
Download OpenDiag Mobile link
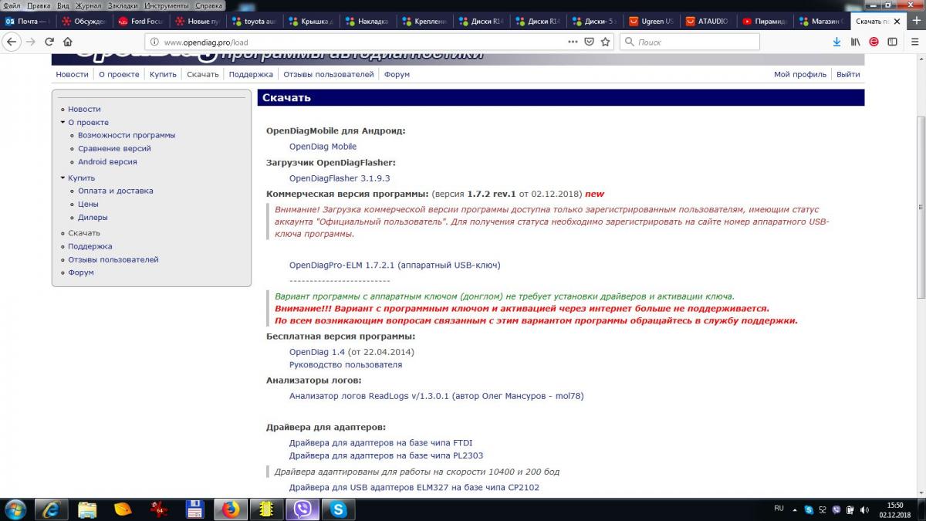pos(323,147)
